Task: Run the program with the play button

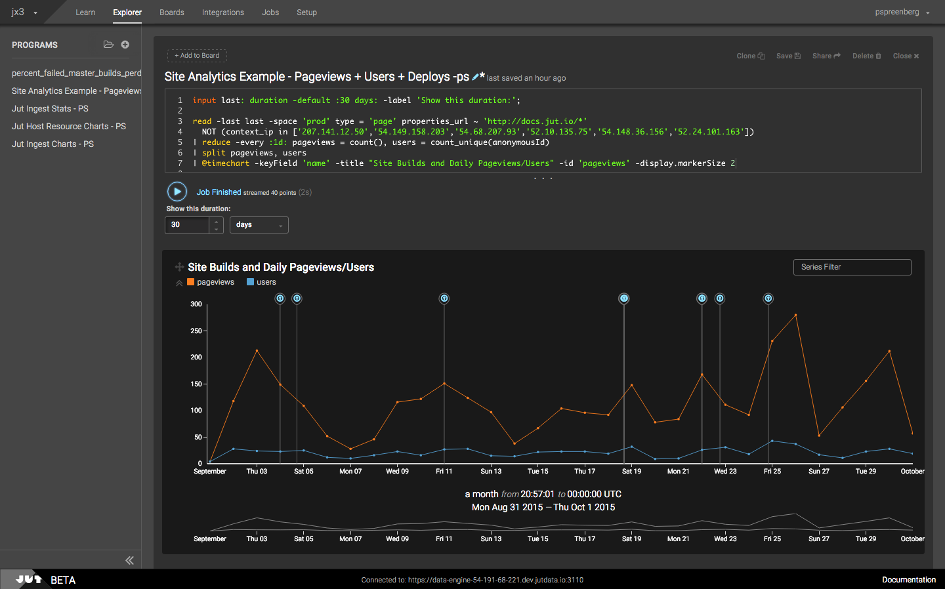Action: 177,192
